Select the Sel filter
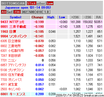Screen dimensions: 104x97 pyautogui.click(x=9, y=12)
